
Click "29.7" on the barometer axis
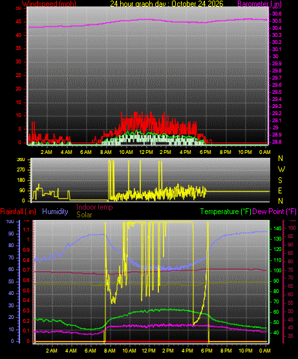[277, 78]
